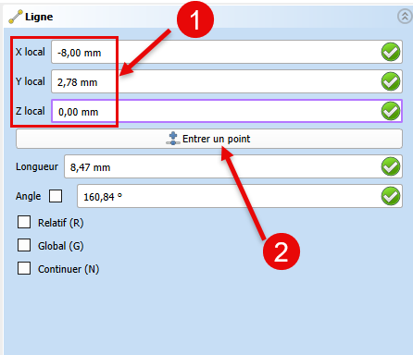Focus the Longueur input field
Screen dimensions: 413x355
(233, 166)
